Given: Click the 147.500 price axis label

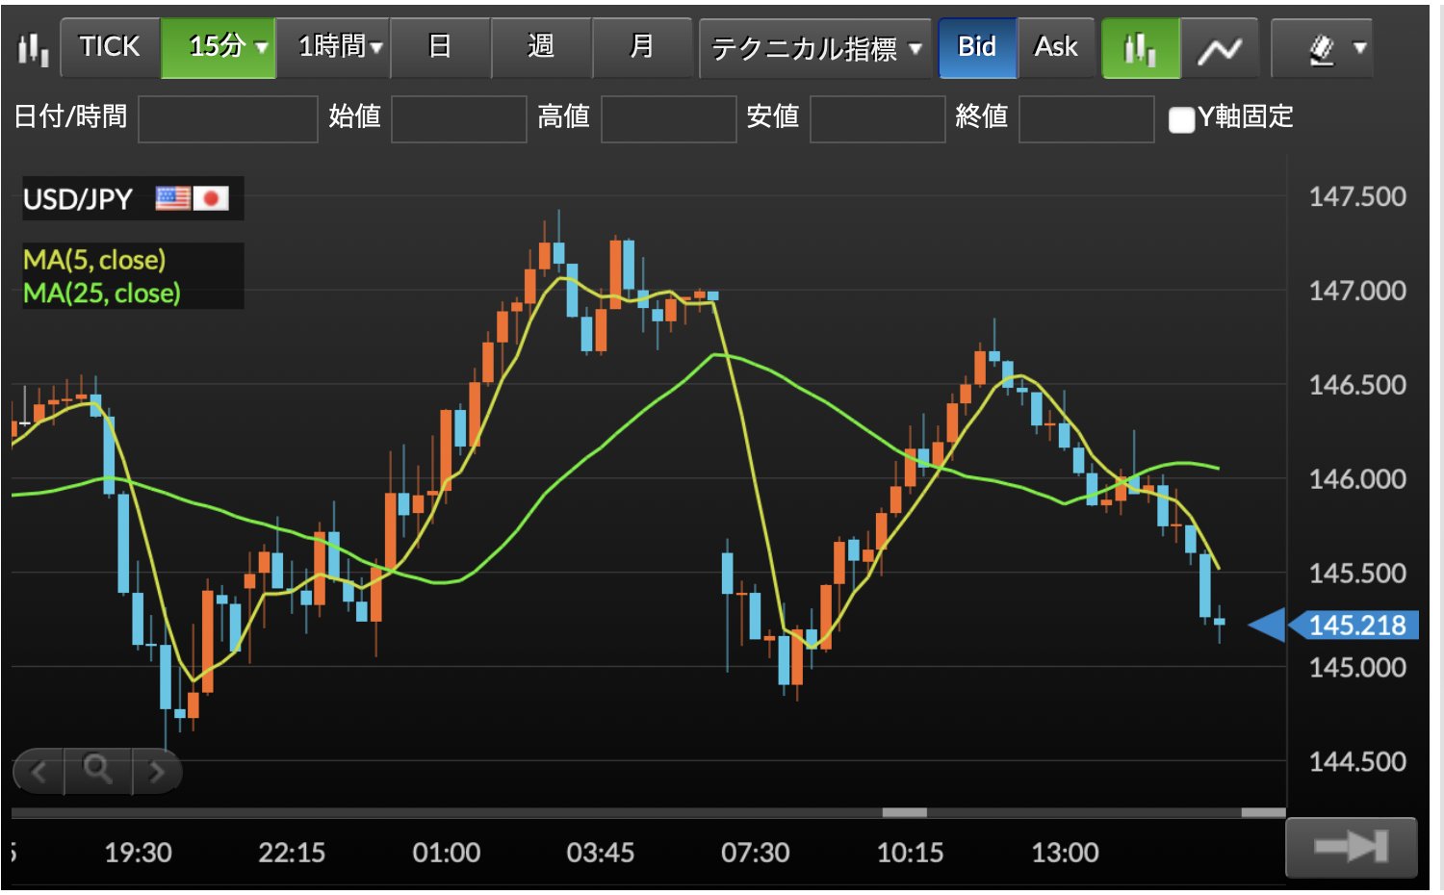Looking at the screenshot, I should coord(1357,196).
